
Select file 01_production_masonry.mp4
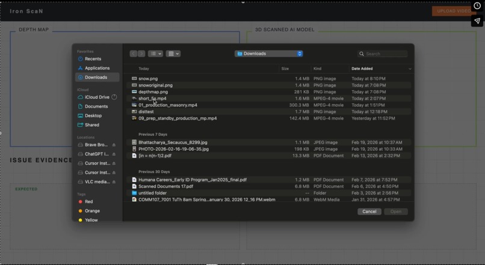click(268, 105)
